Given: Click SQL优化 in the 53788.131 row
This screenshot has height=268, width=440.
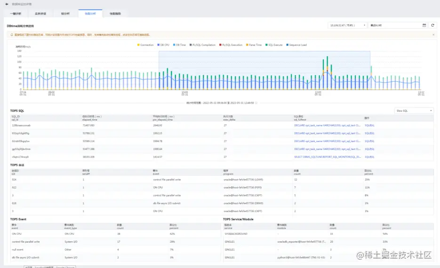Looking at the screenshot, I should (x=369, y=133).
